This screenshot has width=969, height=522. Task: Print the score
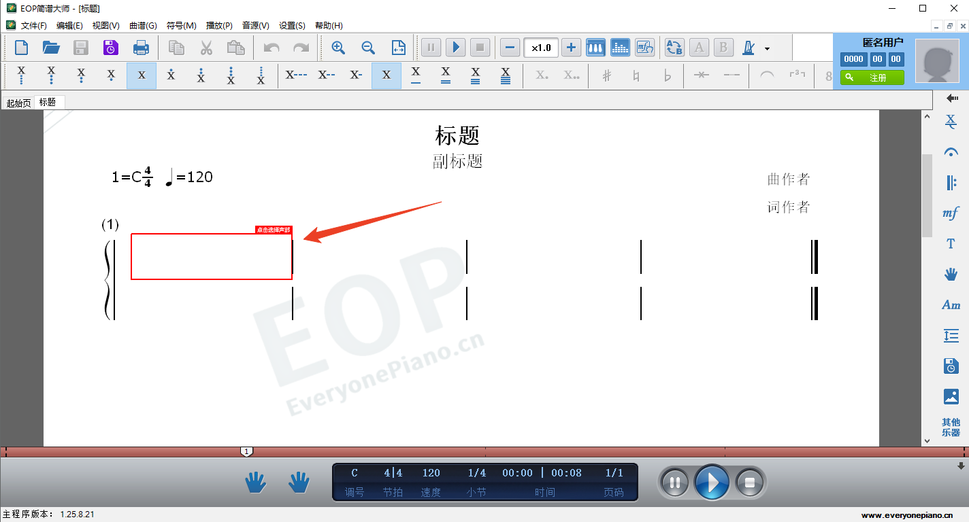[141, 48]
